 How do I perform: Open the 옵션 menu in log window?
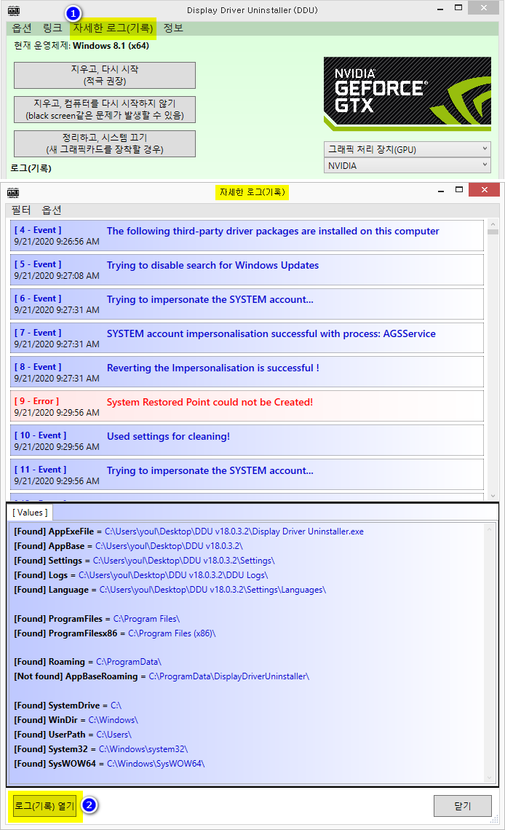(52, 210)
